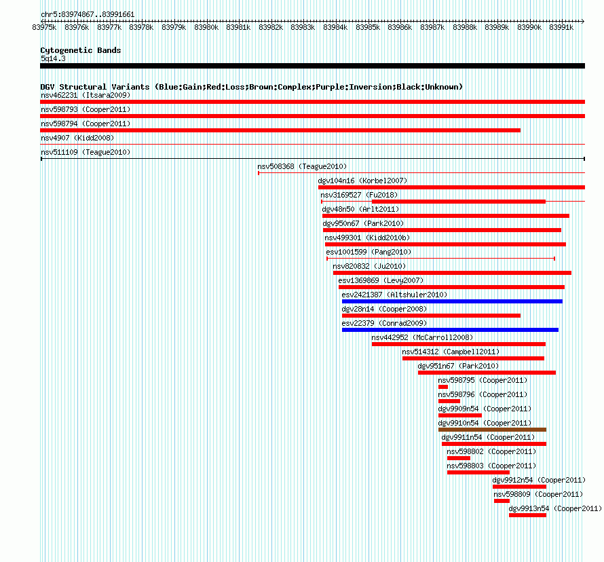
Task: Select the esv1001599 (Pang2010) thin feature line
Action: coord(440,259)
